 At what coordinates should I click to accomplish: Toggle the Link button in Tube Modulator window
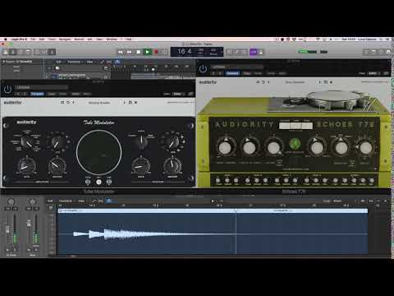[190, 94]
